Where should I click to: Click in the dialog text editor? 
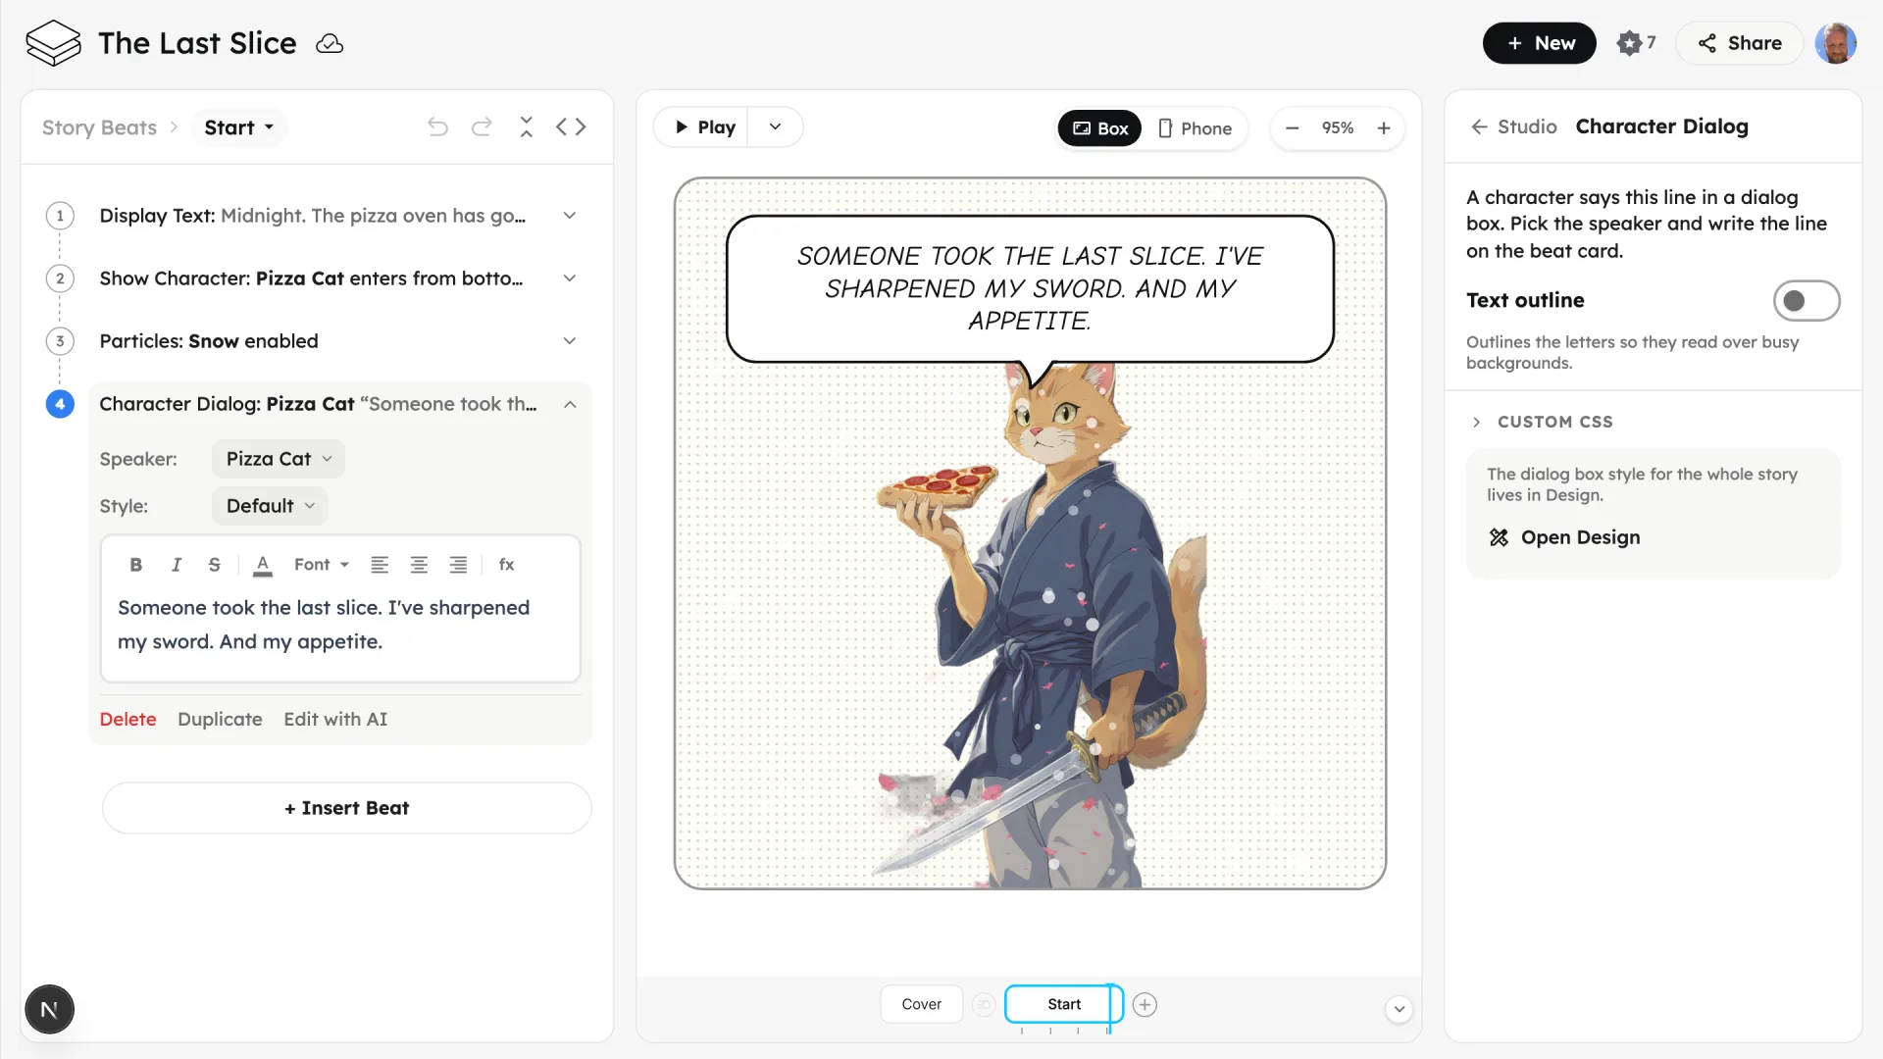tap(340, 626)
